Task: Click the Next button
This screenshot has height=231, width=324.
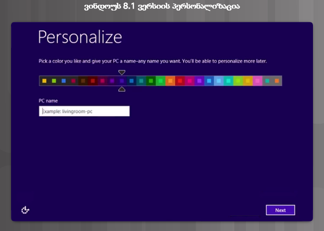Action: [280, 210]
